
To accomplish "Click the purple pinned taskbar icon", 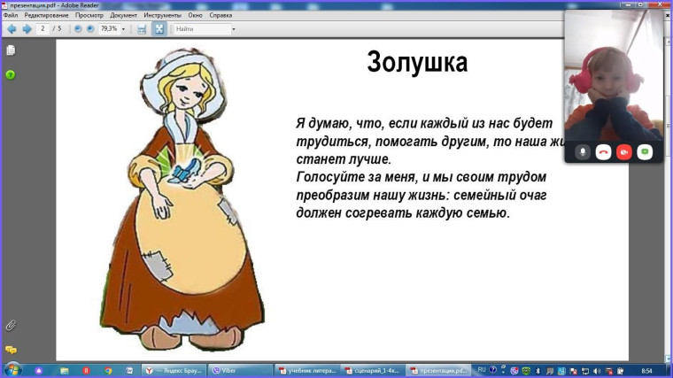I will pyautogui.click(x=39, y=371).
